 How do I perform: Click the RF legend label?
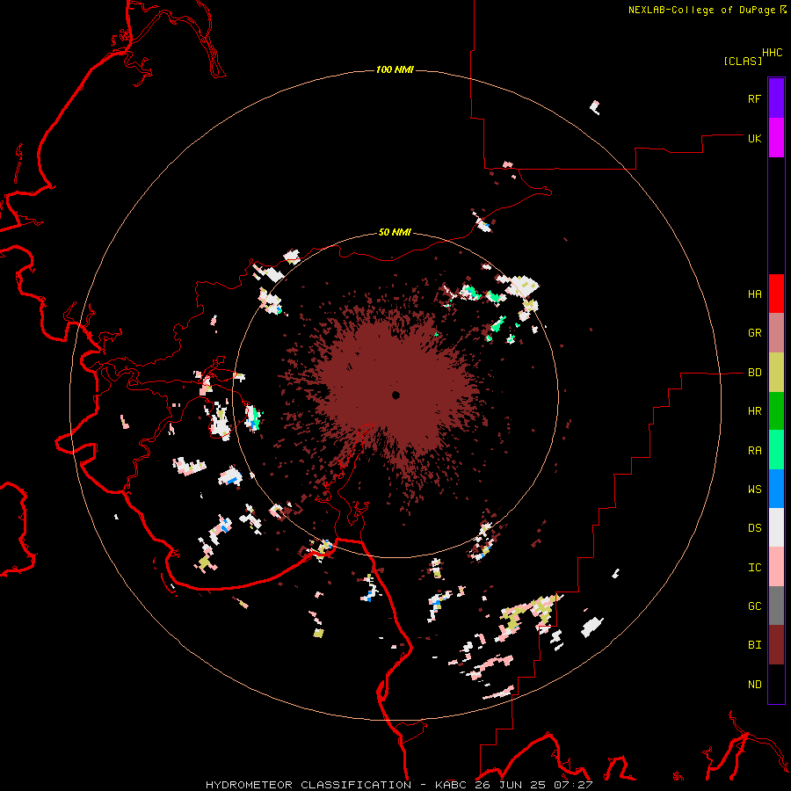754,98
